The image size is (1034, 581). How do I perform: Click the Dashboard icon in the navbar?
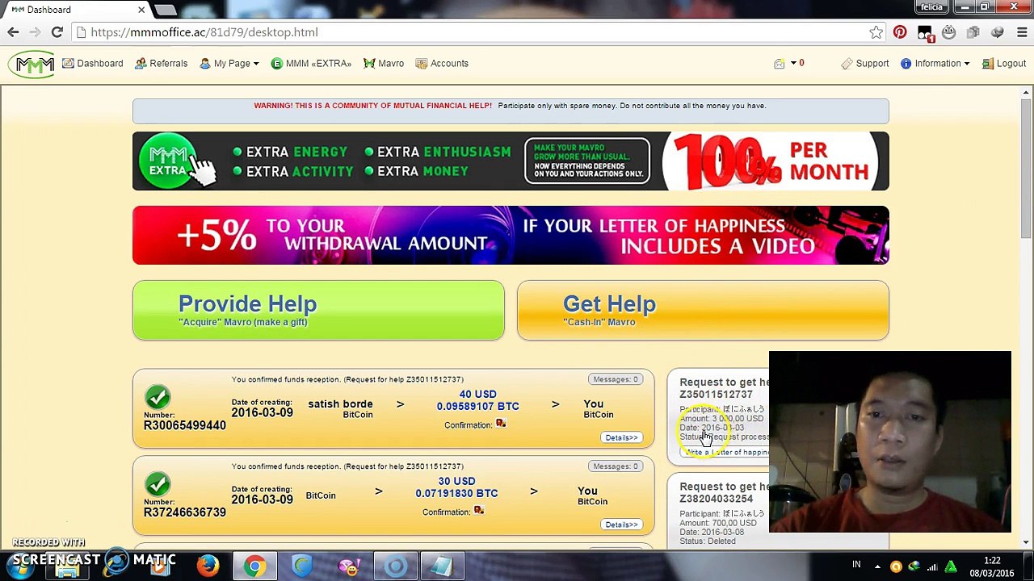[x=68, y=64]
